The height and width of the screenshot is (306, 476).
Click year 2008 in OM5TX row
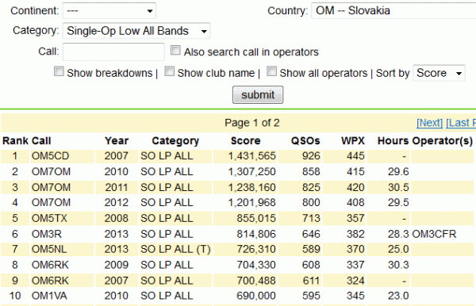click(x=117, y=218)
